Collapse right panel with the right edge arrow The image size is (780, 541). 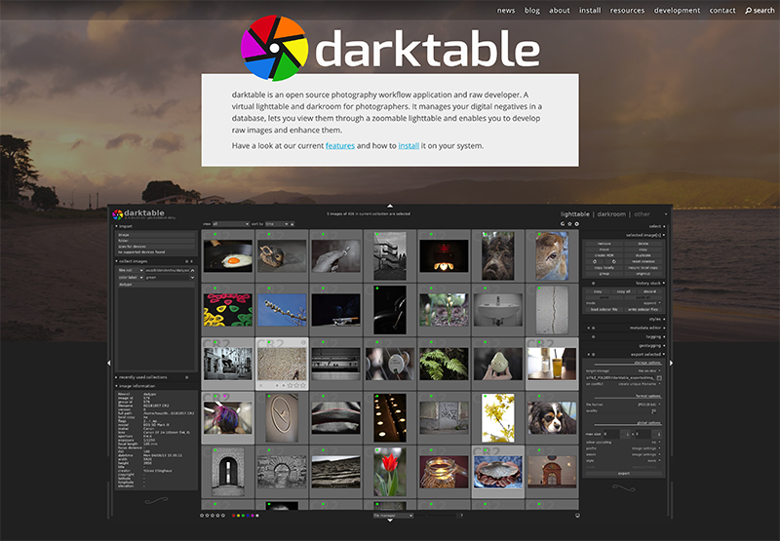click(671, 363)
